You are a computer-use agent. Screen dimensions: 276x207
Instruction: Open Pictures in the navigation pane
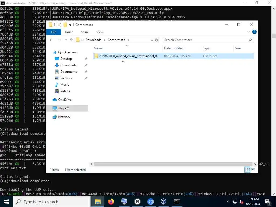66,78
